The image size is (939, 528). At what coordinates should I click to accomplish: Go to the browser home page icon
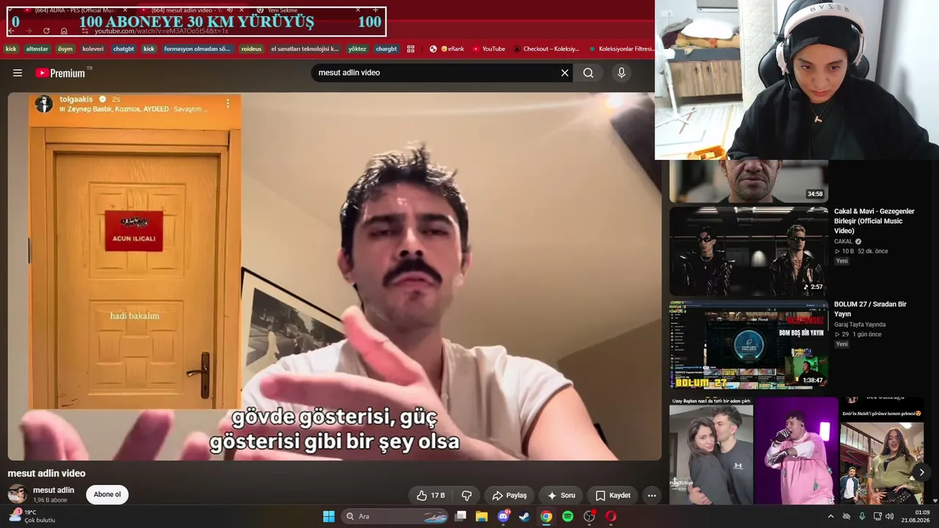(64, 31)
